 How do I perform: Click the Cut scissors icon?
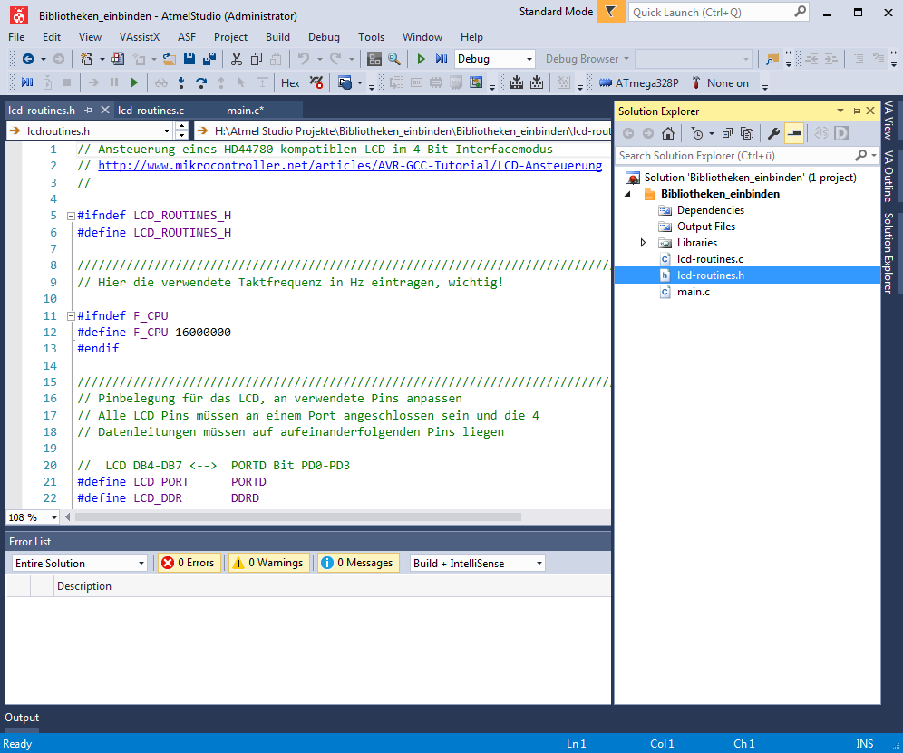[x=236, y=59]
